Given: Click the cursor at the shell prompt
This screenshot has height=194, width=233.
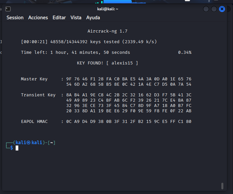Looking at the screenshot, I should tap(17, 148).
